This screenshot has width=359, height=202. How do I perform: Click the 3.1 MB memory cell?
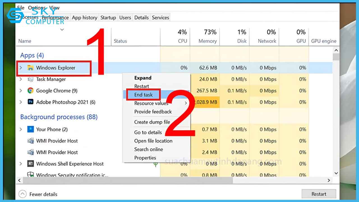(210, 141)
